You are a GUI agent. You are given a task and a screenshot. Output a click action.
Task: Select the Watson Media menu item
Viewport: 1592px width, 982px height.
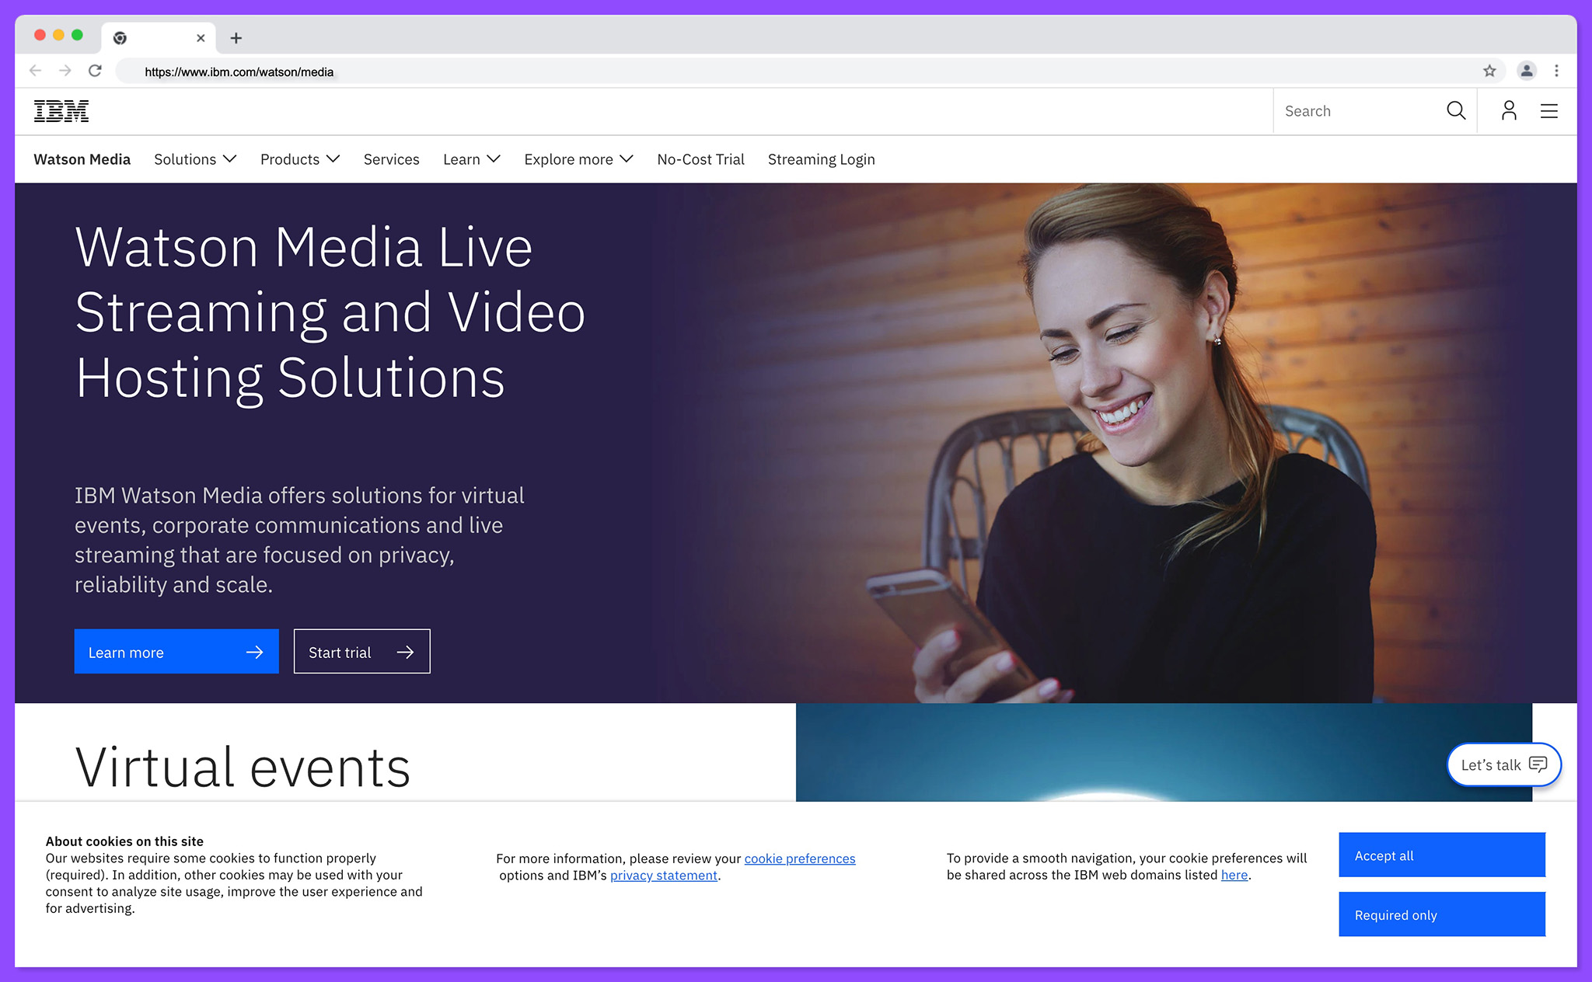pos(82,159)
